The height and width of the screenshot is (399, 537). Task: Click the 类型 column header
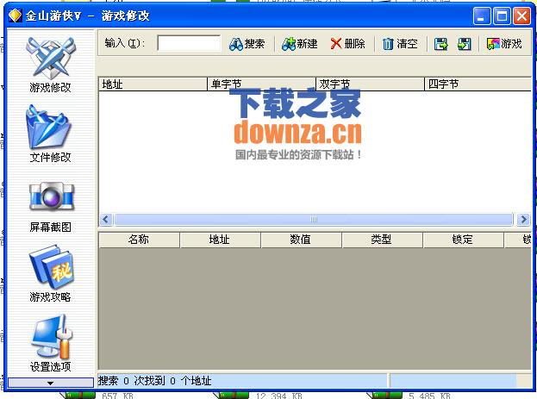pos(382,240)
